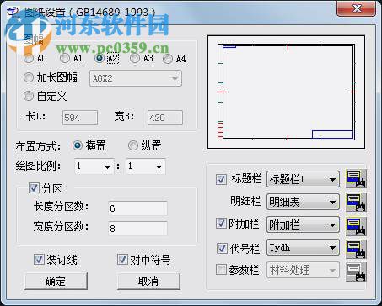Expand the 标题栏1 dropdown list
382x306 pixels.
(x=303, y=179)
